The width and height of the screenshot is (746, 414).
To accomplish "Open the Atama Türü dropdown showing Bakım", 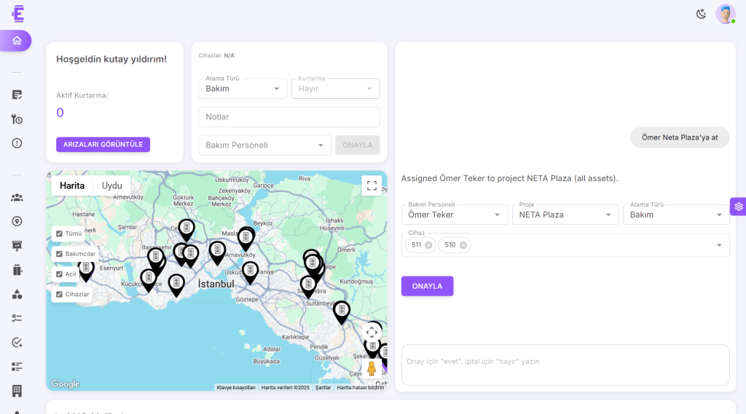I will point(243,89).
